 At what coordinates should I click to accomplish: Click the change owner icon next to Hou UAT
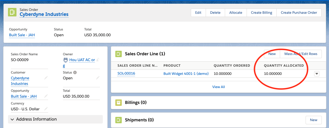(98, 60)
